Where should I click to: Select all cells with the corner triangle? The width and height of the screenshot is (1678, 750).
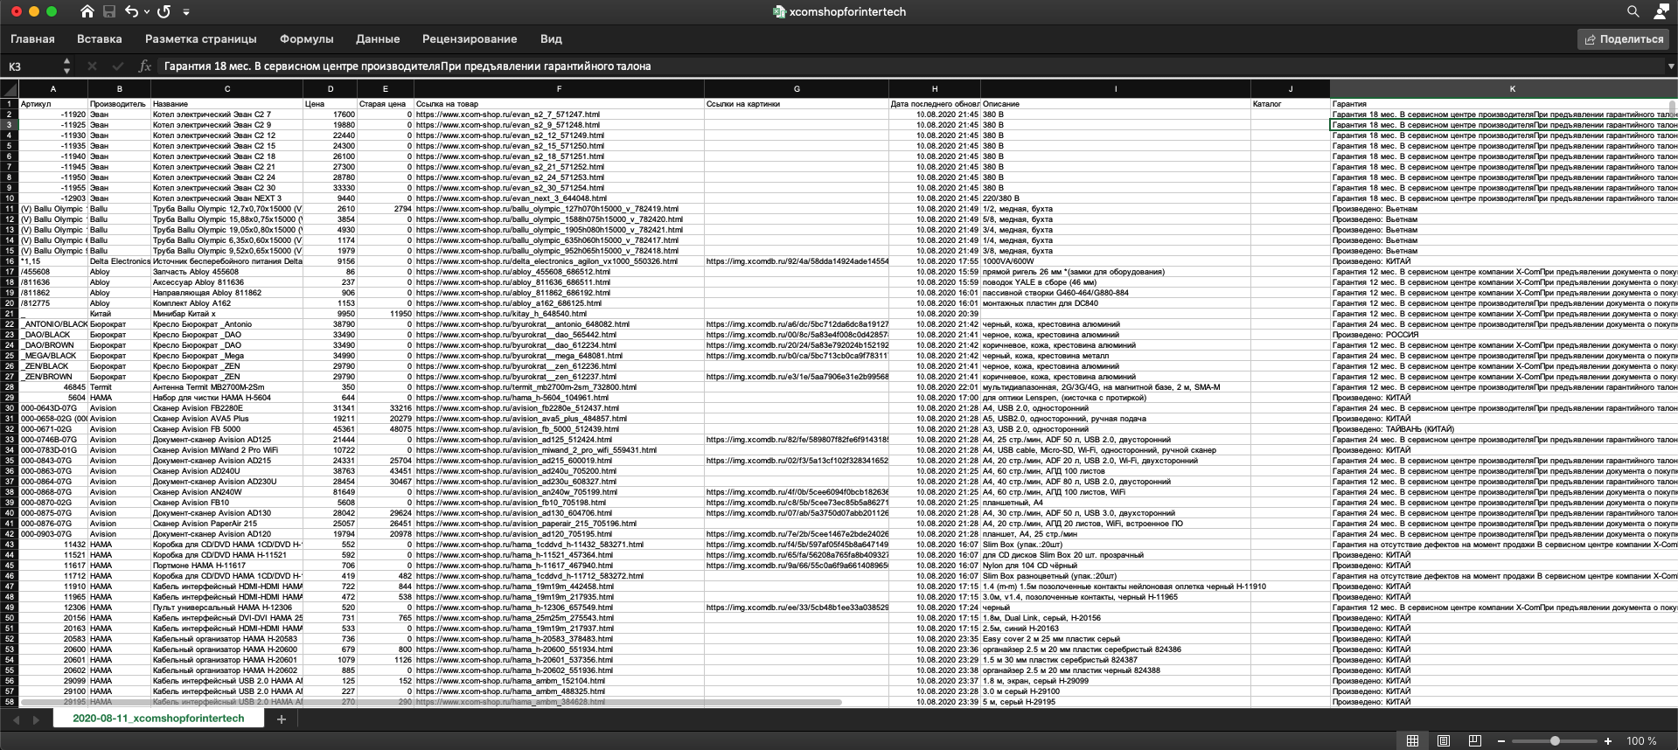pos(10,89)
